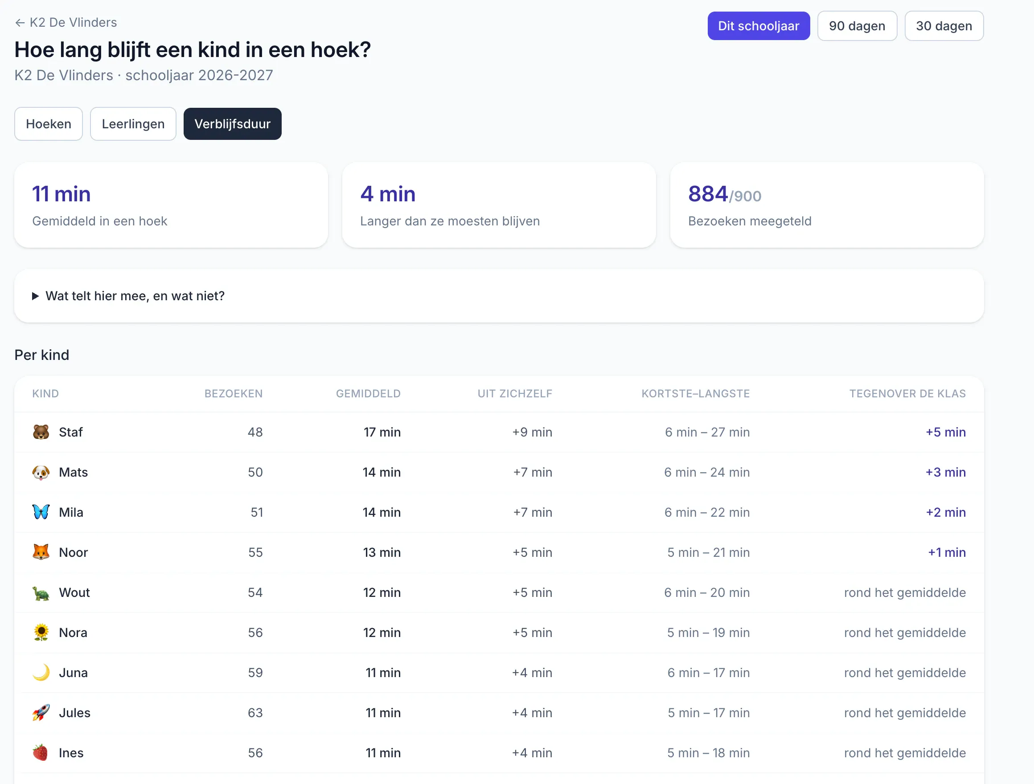Image resolution: width=1034 pixels, height=784 pixels.
Task: Click Mats' dog avatar icon
Action: tap(41, 472)
